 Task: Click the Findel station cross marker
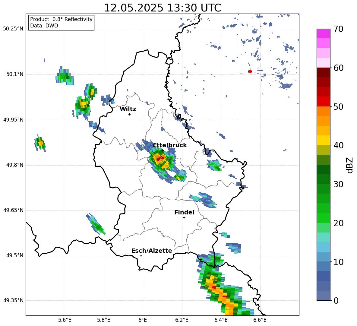point(184,218)
